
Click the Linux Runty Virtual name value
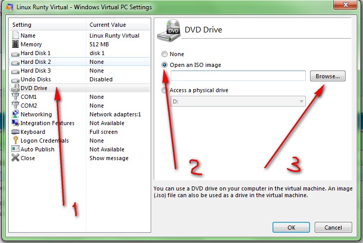point(114,36)
